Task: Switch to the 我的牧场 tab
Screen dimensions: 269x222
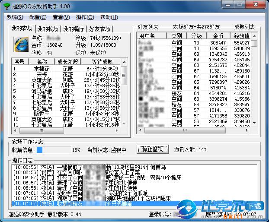Action: click(48, 29)
